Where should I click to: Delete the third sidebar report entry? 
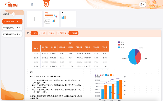pos(17,34)
